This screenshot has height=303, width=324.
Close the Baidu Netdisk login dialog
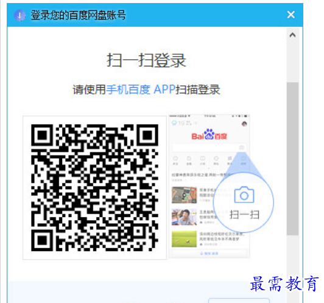[291, 15]
